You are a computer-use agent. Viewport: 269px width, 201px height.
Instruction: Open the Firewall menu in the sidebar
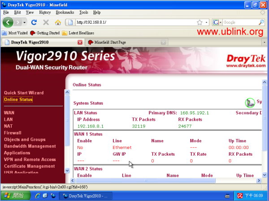[13, 133]
